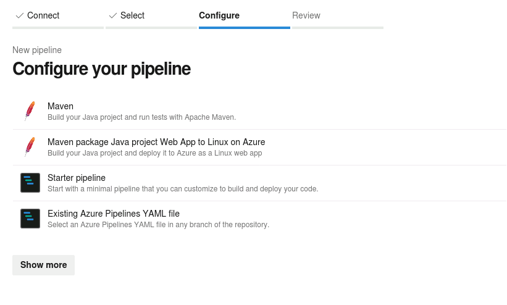
Task: Show more pipeline templates
Action: click(x=43, y=265)
